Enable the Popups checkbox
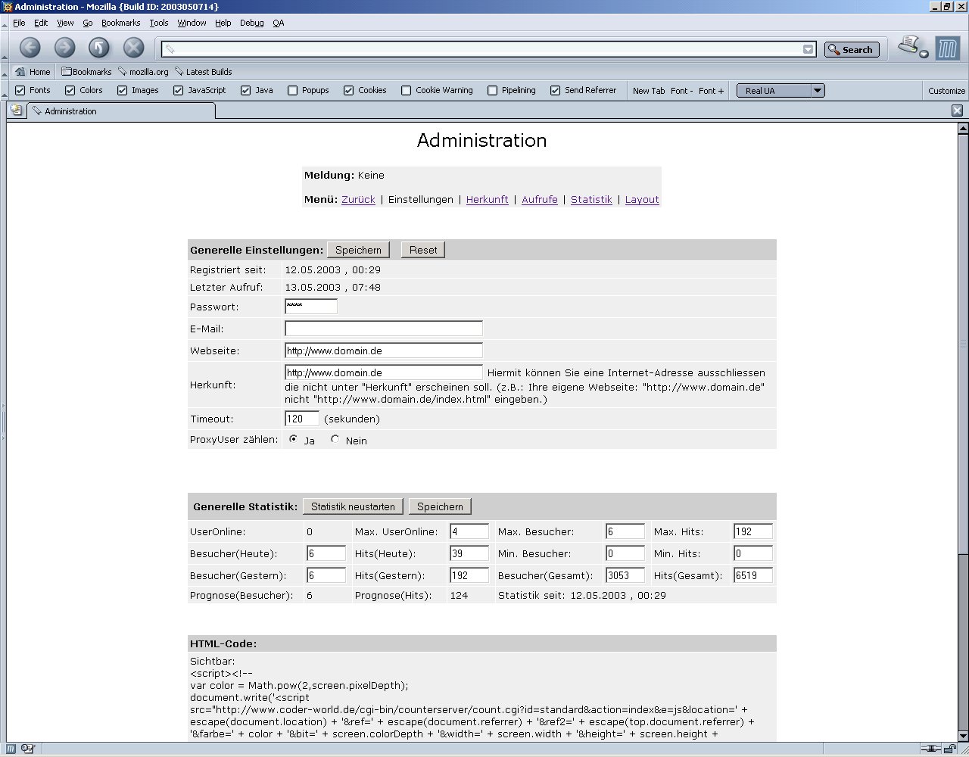969x757 pixels. click(292, 90)
